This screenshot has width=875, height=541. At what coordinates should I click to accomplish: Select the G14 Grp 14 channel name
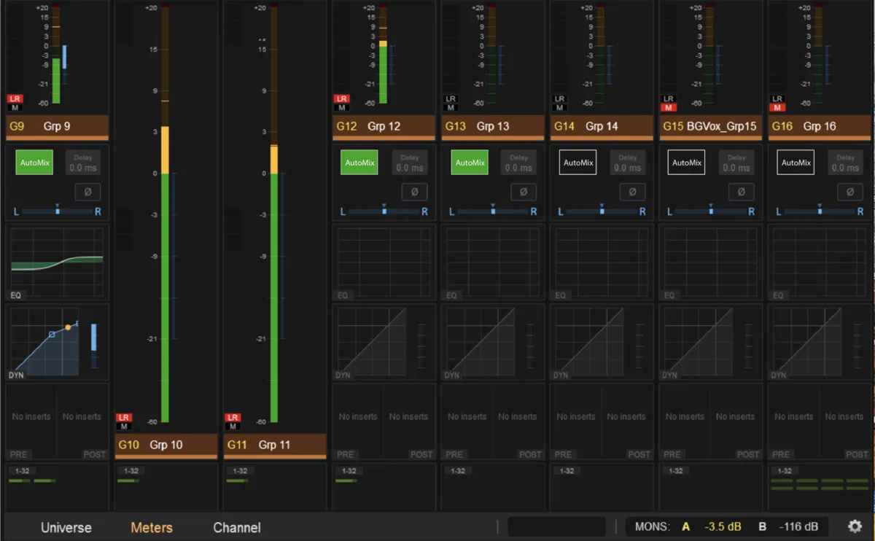(602, 126)
